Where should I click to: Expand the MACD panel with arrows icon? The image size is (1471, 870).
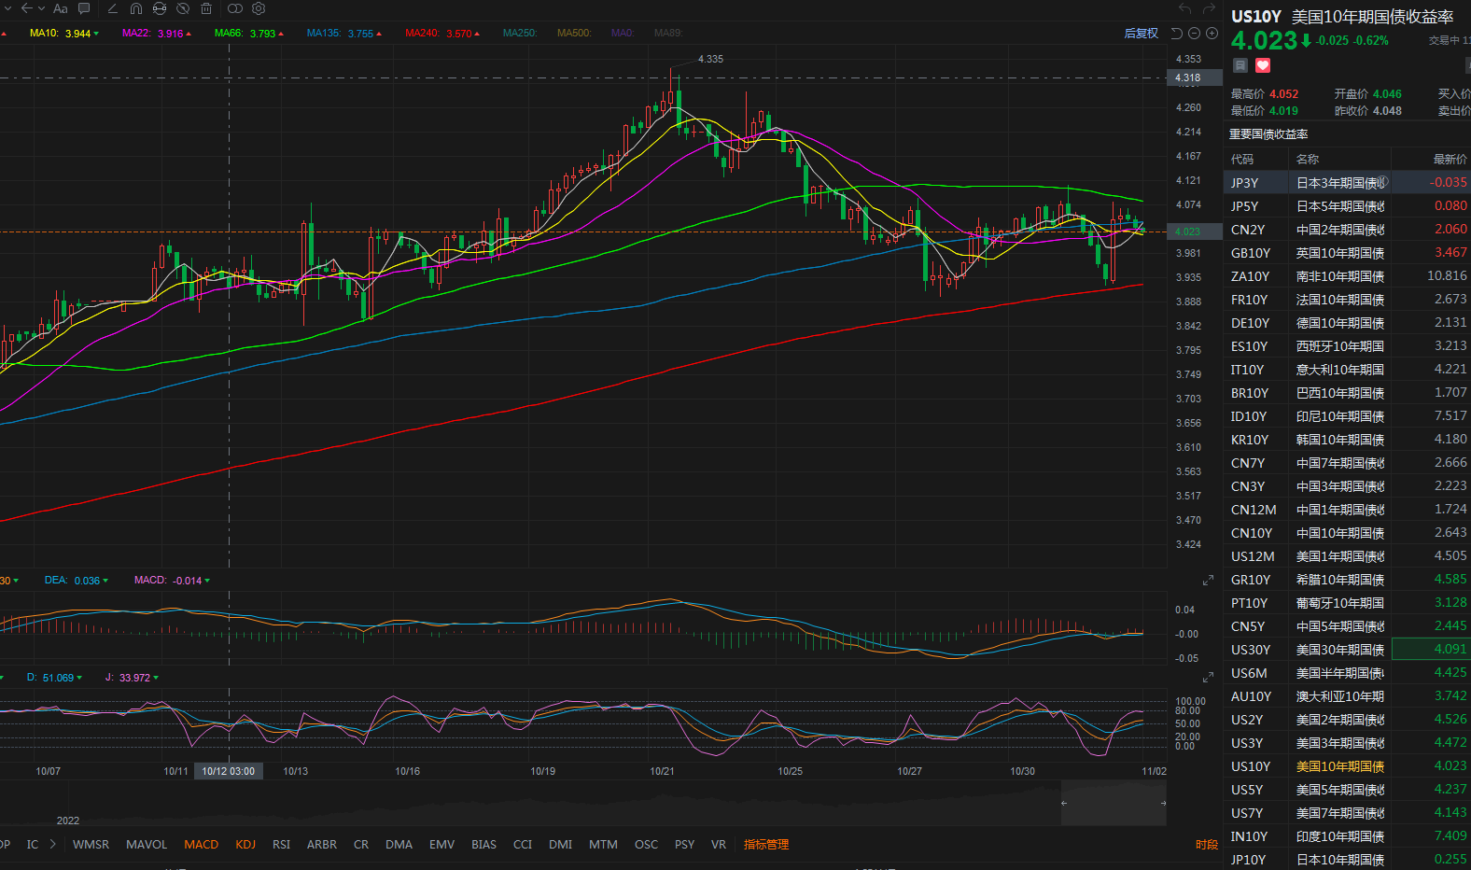point(1208,581)
